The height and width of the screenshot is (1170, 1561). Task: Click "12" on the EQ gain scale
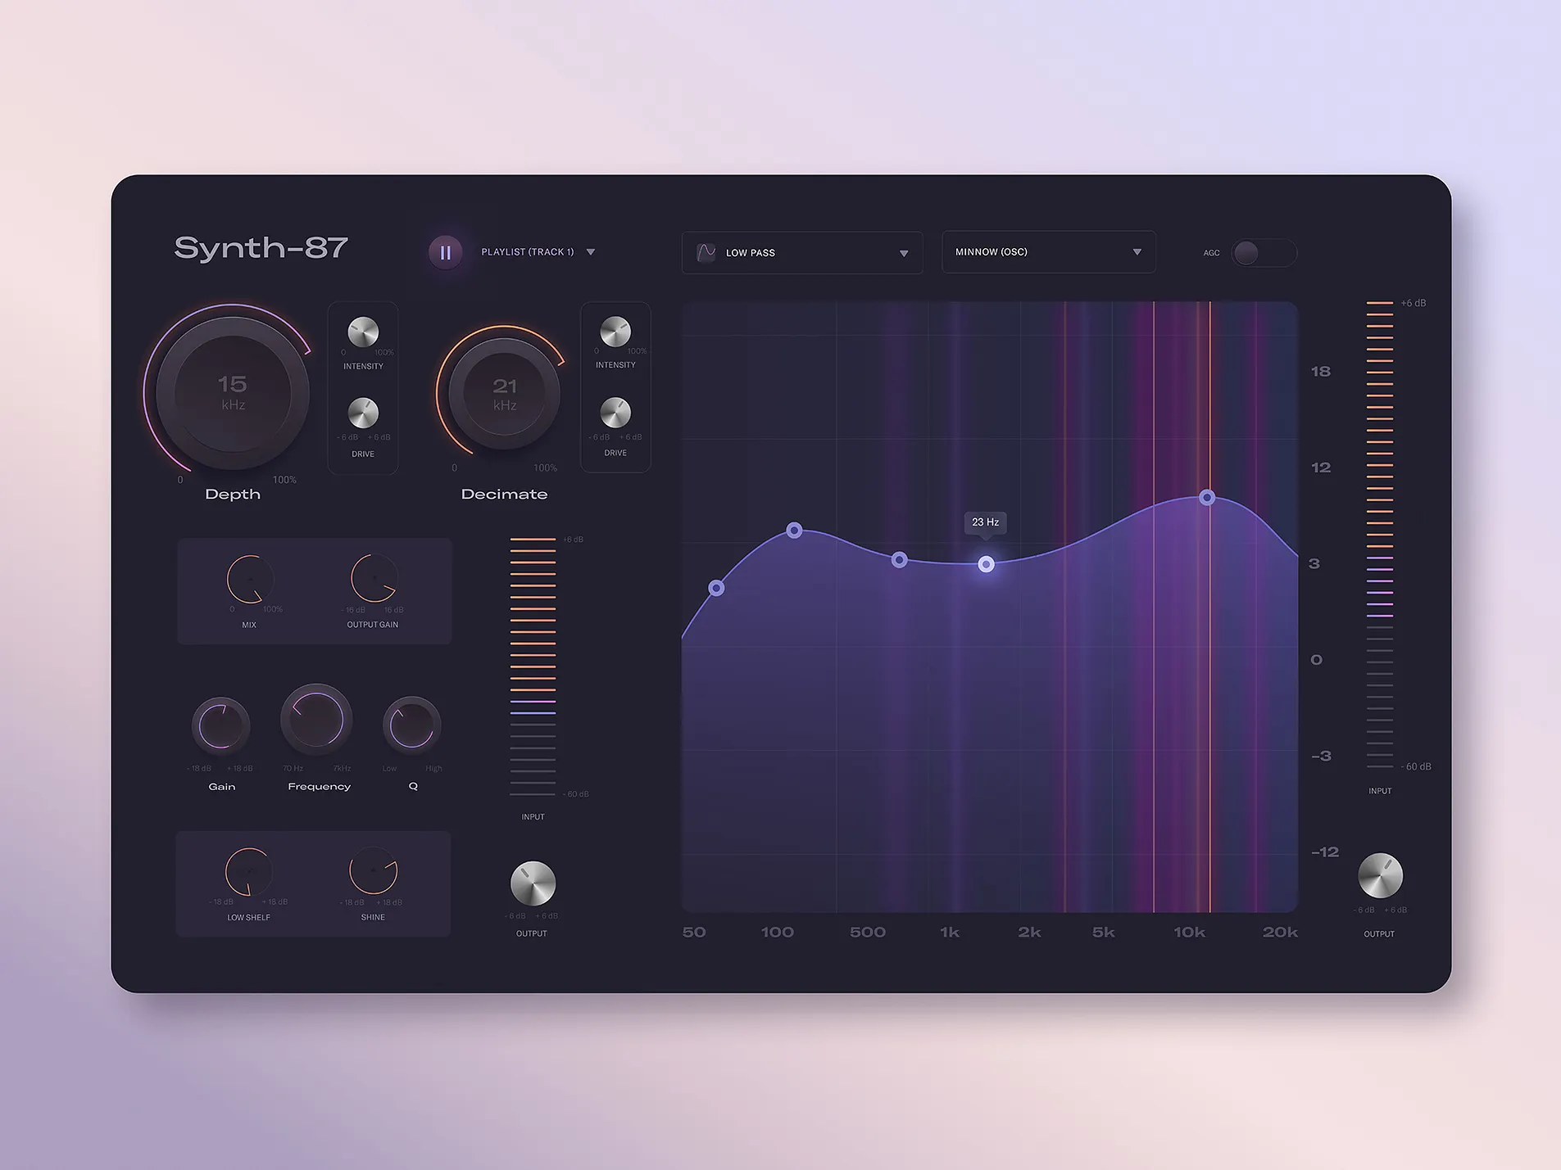pos(1321,468)
